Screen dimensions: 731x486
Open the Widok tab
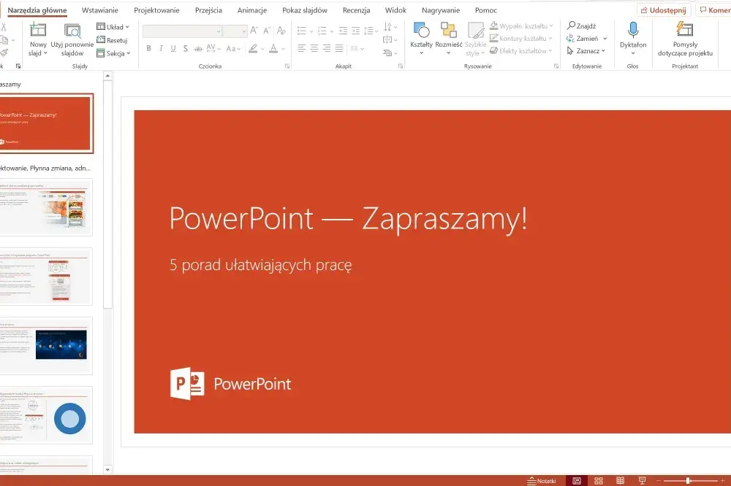click(x=395, y=10)
